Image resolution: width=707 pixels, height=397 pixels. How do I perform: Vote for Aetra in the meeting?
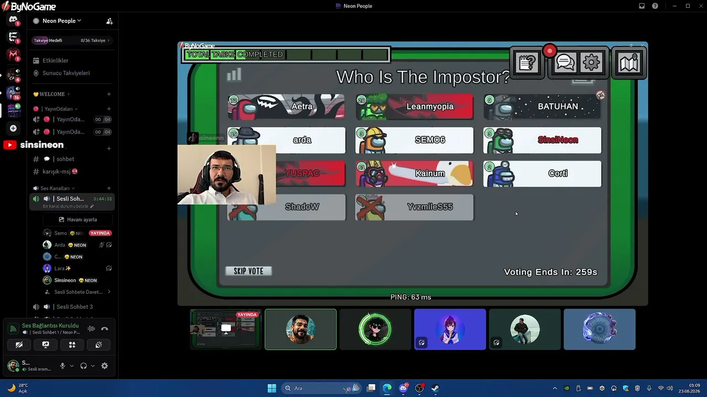286,106
